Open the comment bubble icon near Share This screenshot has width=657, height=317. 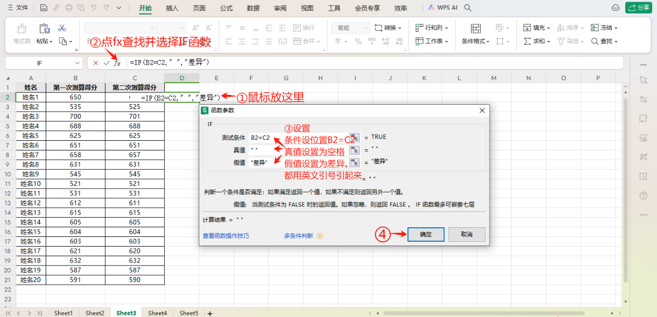pyautogui.click(x=616, y=8)
